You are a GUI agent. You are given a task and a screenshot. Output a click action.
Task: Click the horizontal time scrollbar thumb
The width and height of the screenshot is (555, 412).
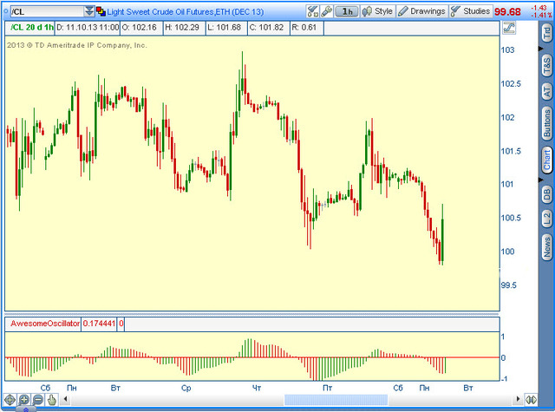[x=336, y=400]
